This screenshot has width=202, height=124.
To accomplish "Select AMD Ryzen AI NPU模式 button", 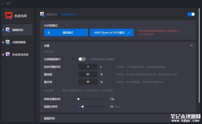I will click(112, 33).
